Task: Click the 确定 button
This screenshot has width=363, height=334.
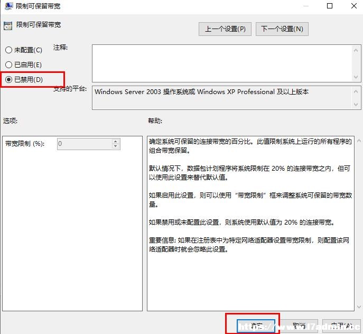Action: [256, 326]
